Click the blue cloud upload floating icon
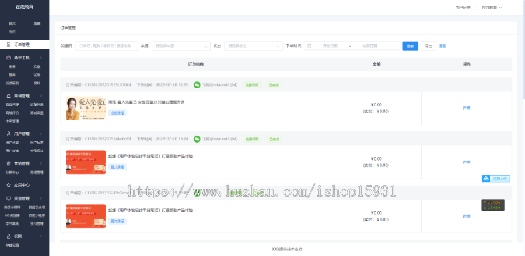This screenshot has width=525, height=256. coord(486,179)
